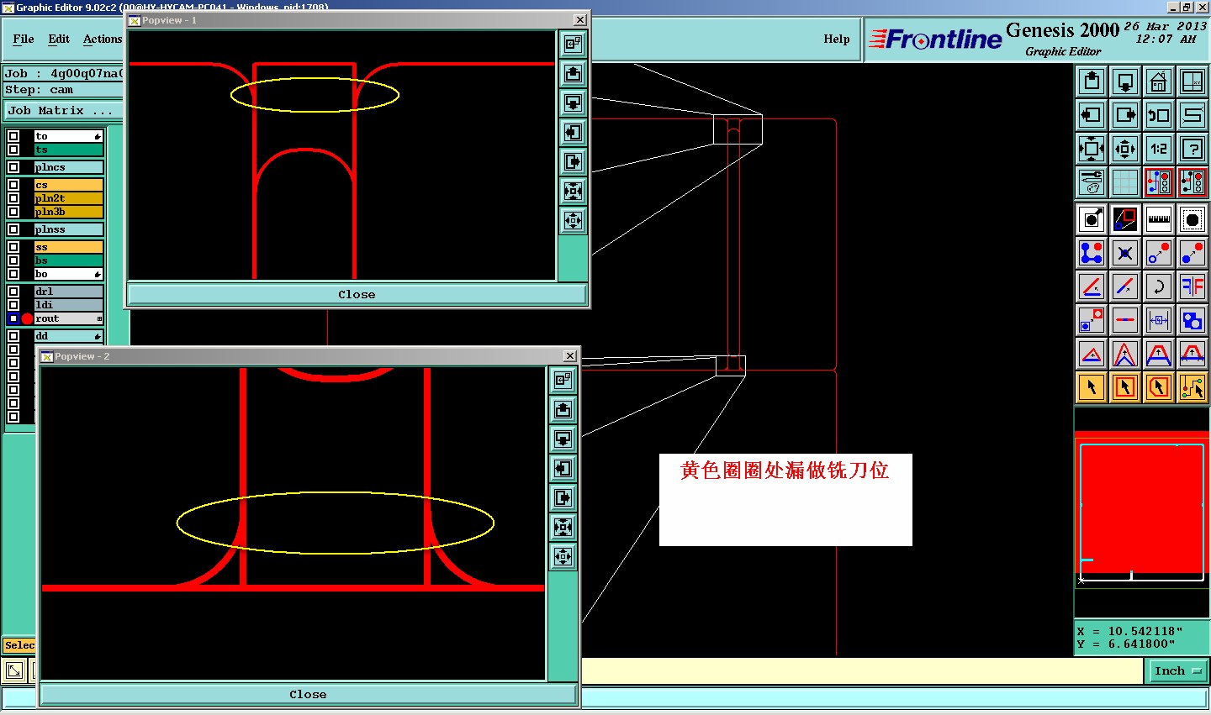1211x715 pixels.
Task: Open the tools and palette settings icon
Action: 1092,182
